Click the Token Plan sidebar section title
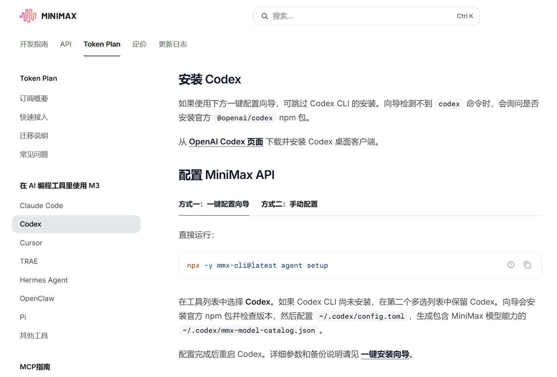The image size is (557, 377). pos(39,78)
